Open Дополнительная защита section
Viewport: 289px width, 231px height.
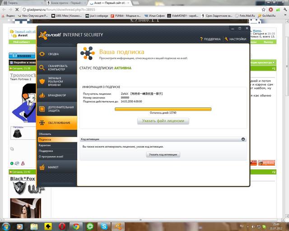57,109
